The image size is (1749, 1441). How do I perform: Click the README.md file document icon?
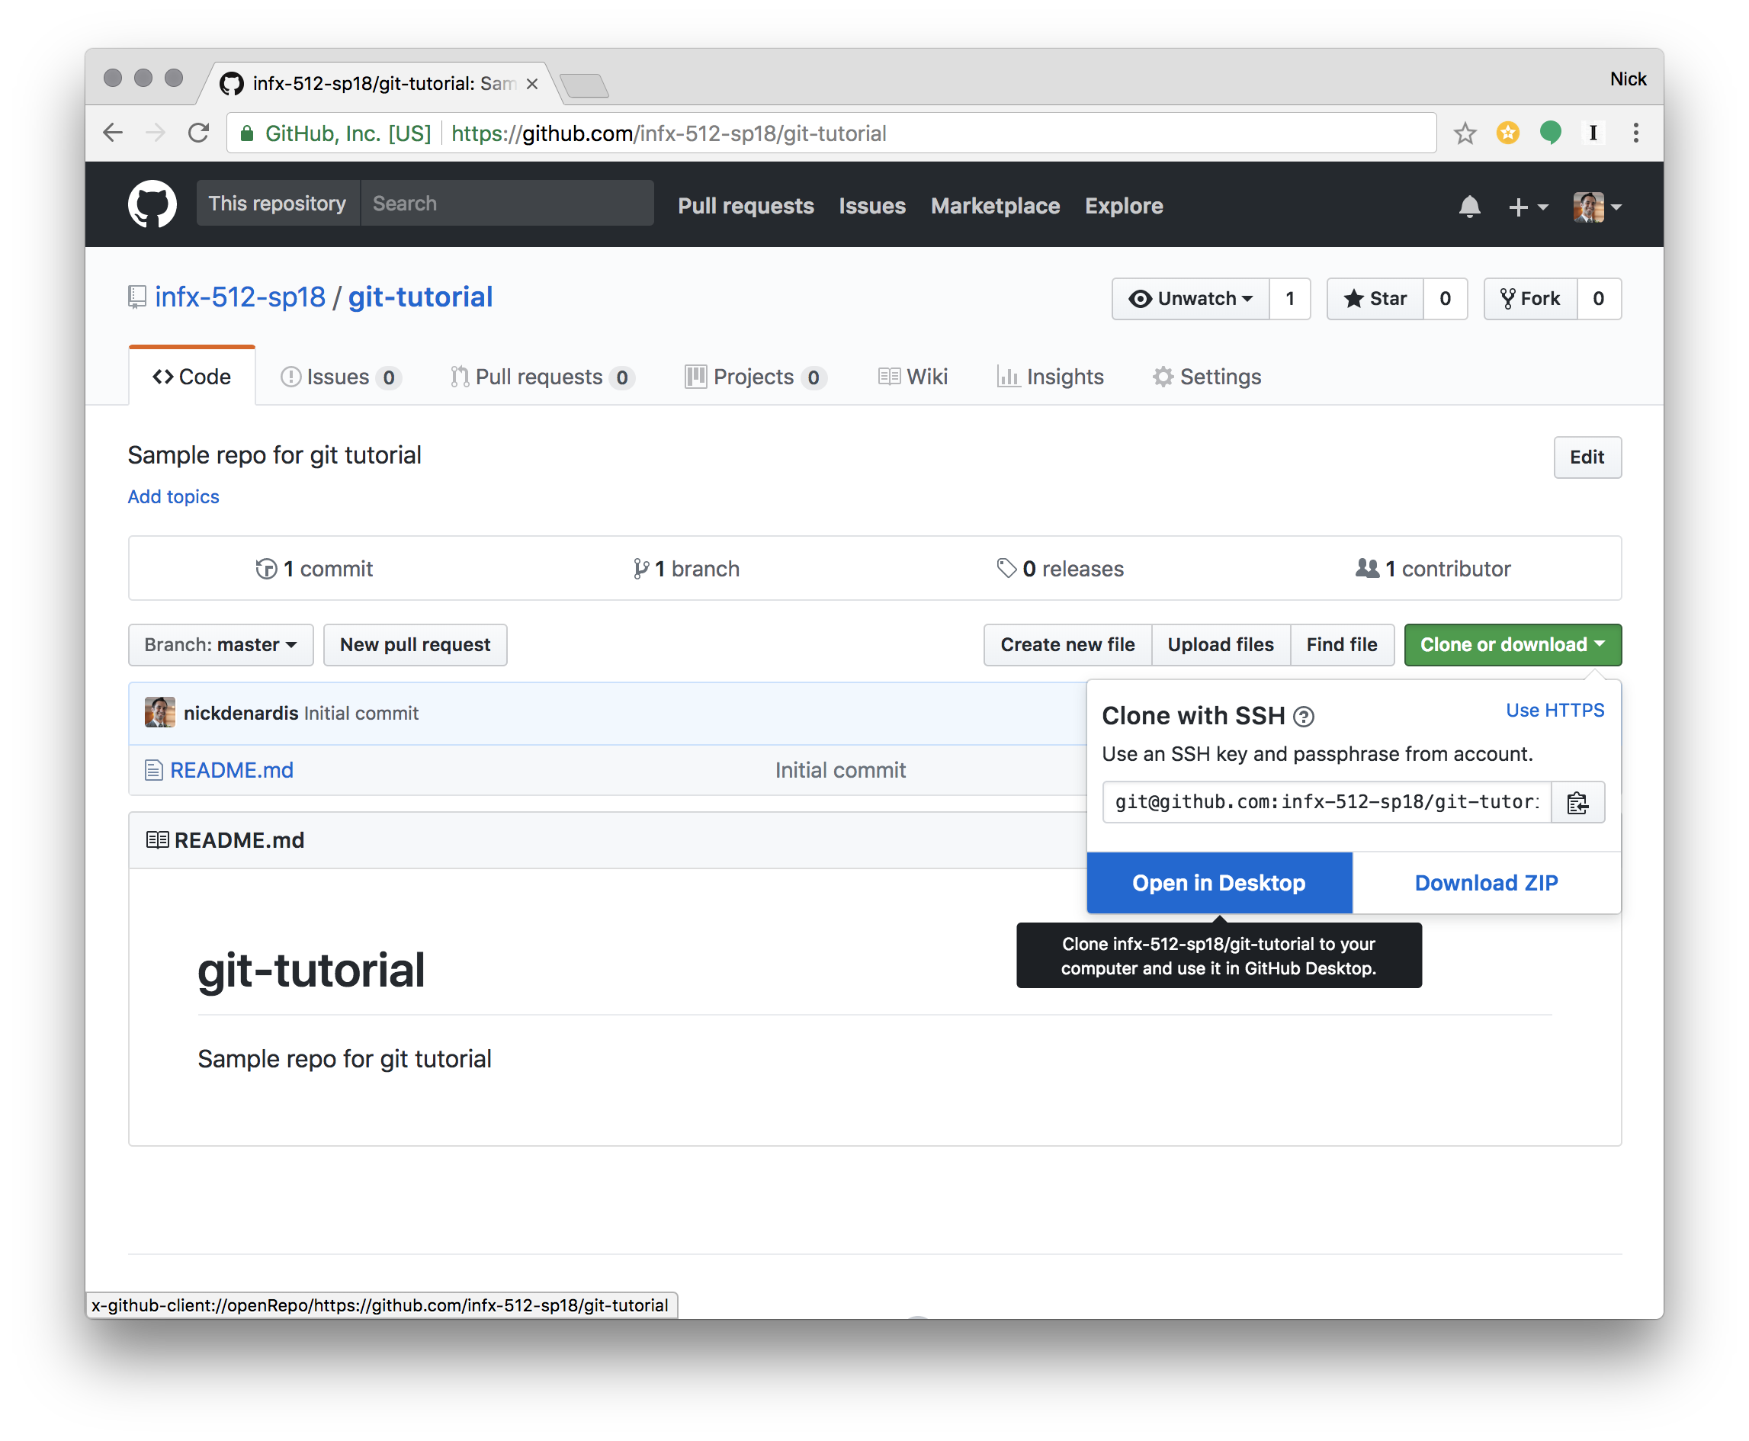[153, 770]
